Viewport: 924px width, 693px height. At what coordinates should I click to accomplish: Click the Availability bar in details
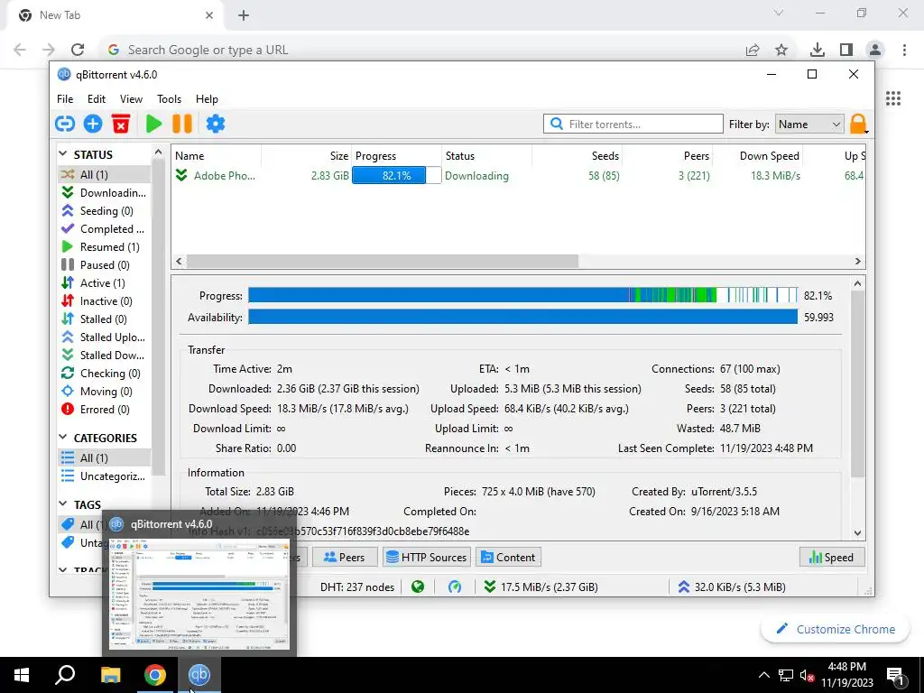(522, 317)
